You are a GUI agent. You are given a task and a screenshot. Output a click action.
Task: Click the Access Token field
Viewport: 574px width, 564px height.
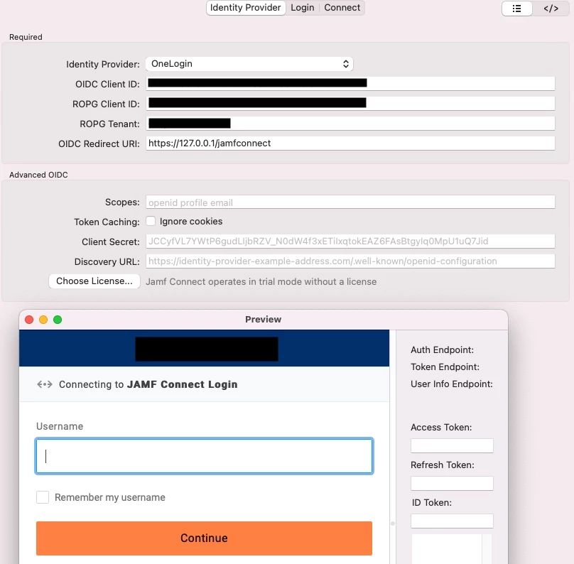point(452,446)
